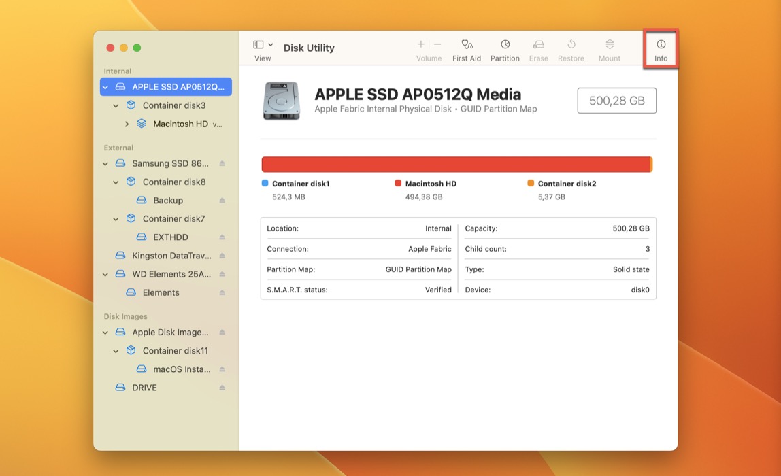Click the 500,28 GB capacity button
Image resolution: width=781 pixels, height=476 pixels.
[616, 99]
